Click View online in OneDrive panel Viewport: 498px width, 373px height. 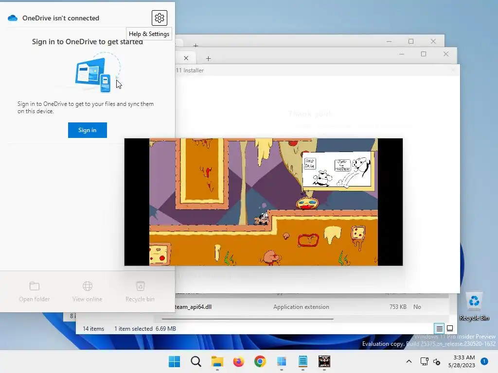pos(88,292)
